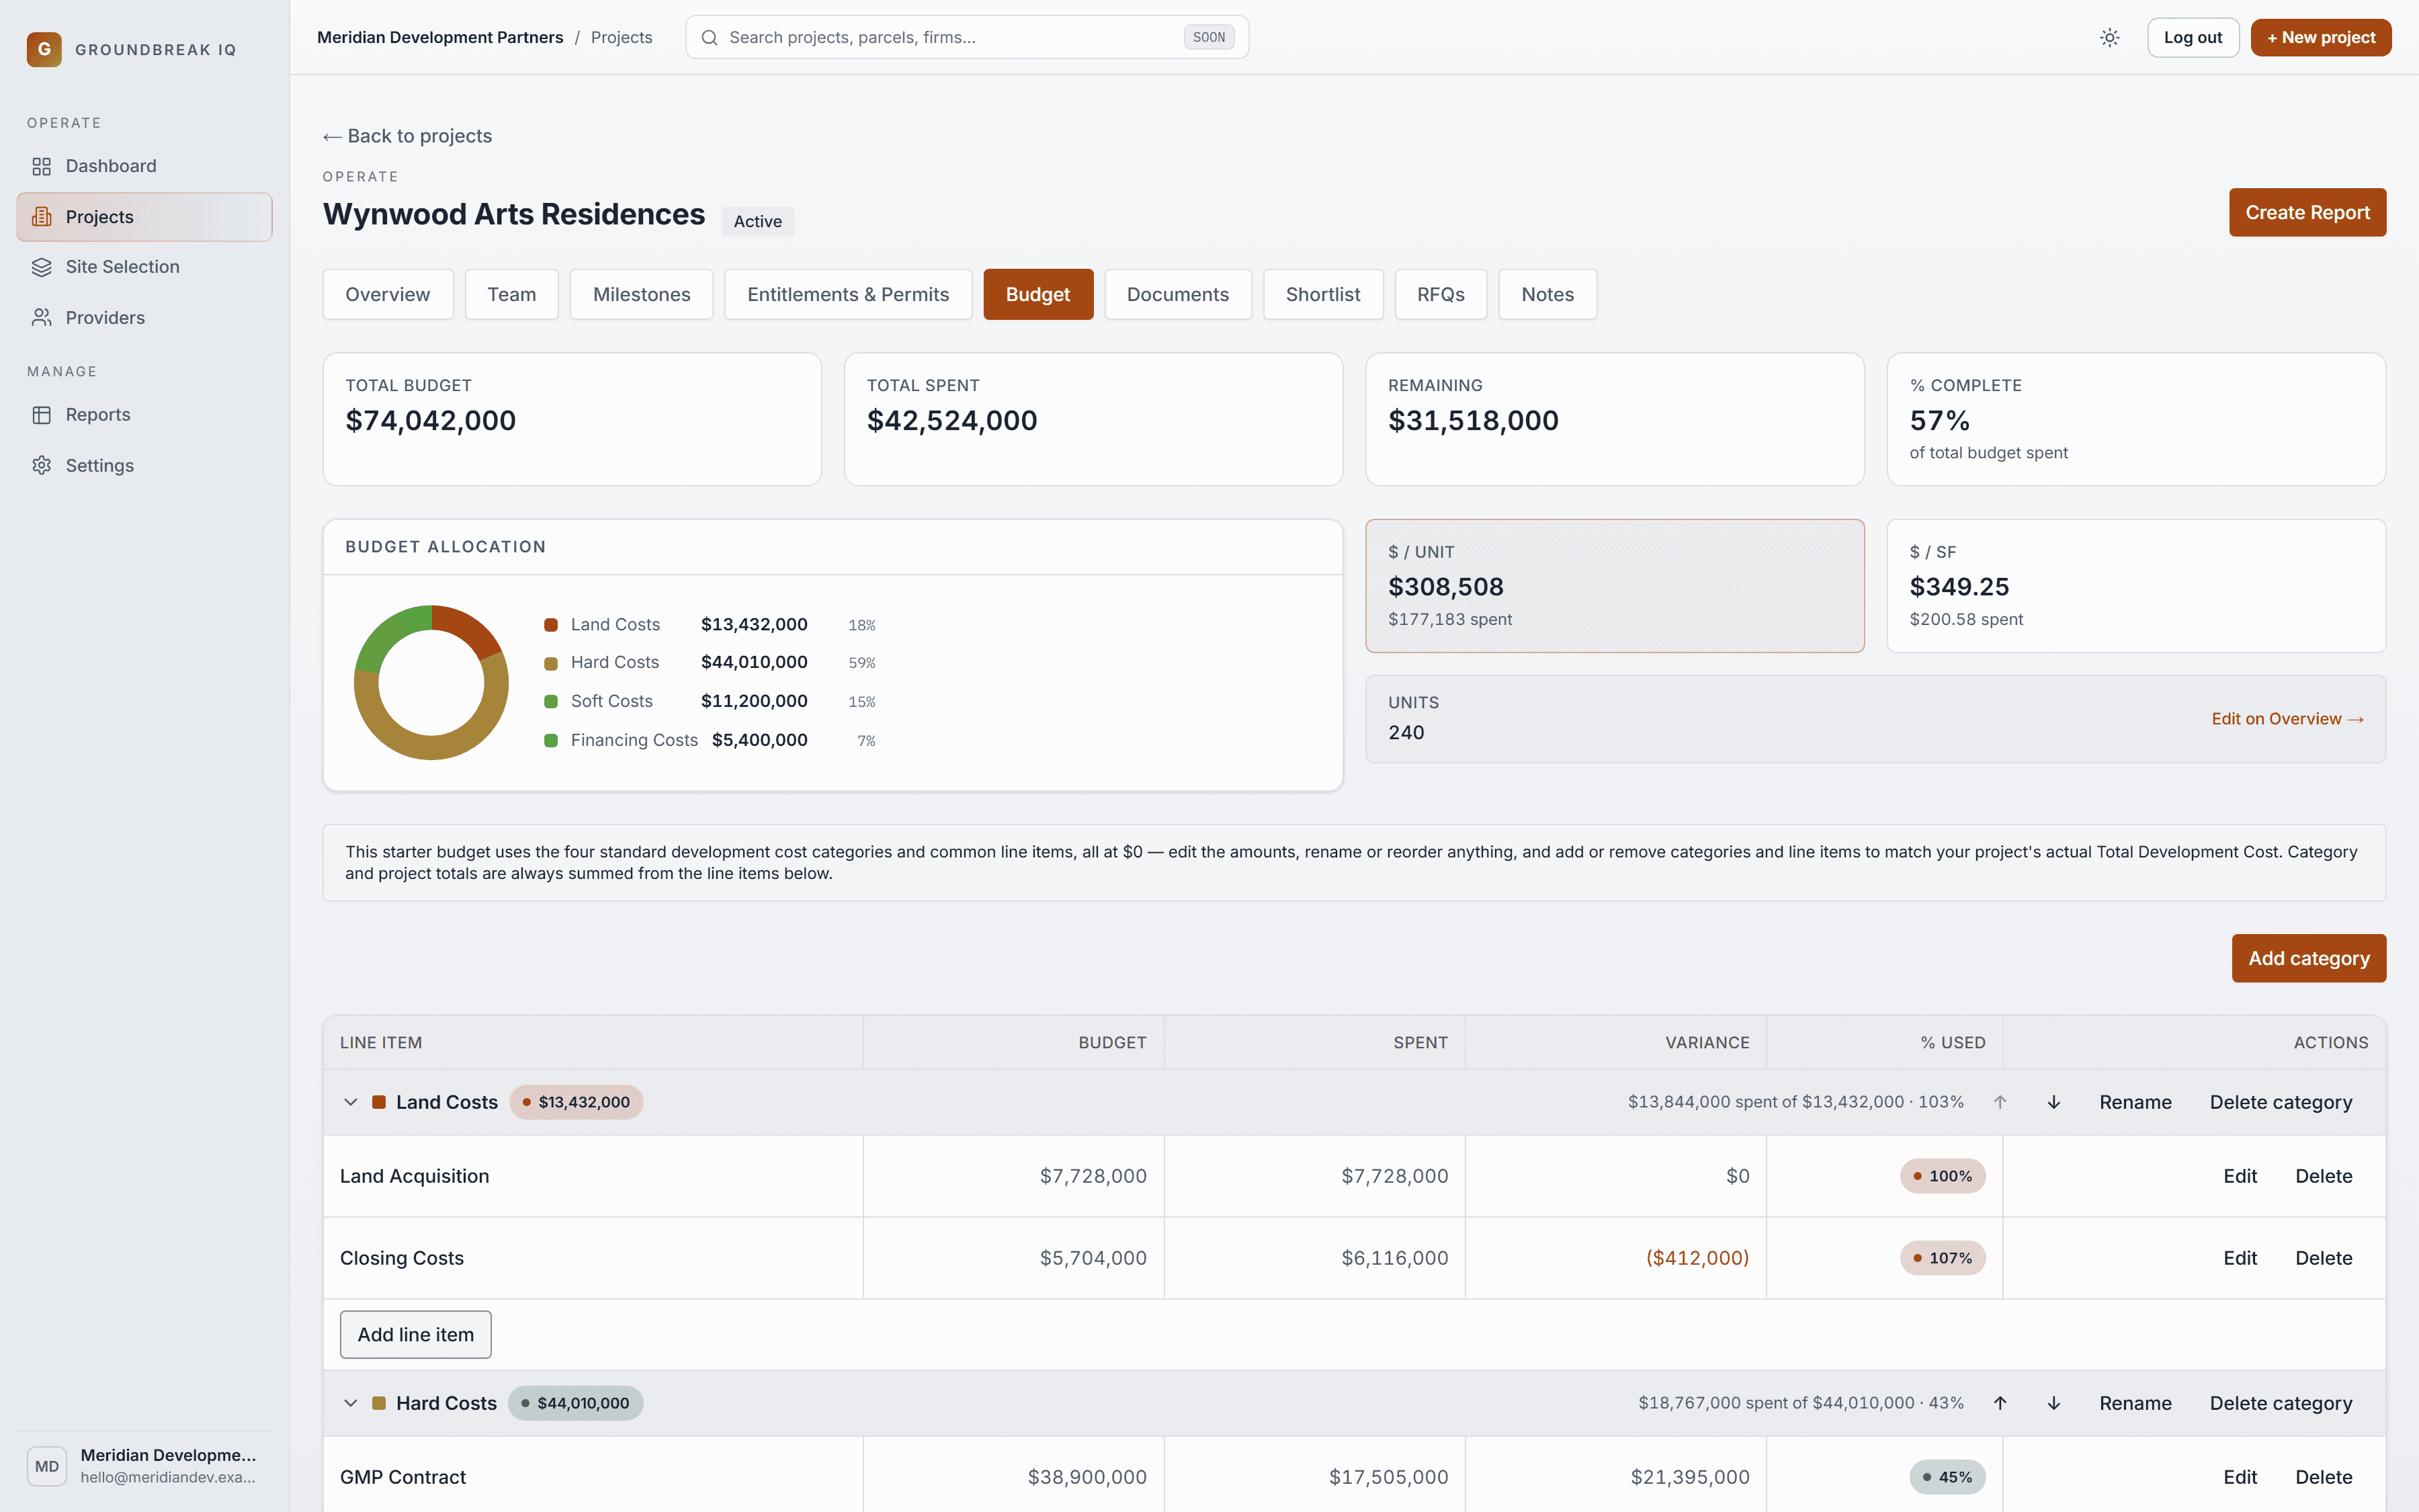
Task: Open the Milestones tab
Action: (642, 295)
